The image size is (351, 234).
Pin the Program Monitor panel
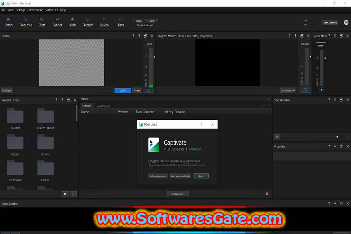click(295, 36)
